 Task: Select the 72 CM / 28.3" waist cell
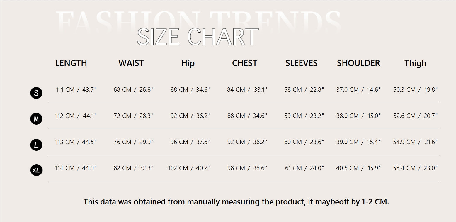point(133,116)
